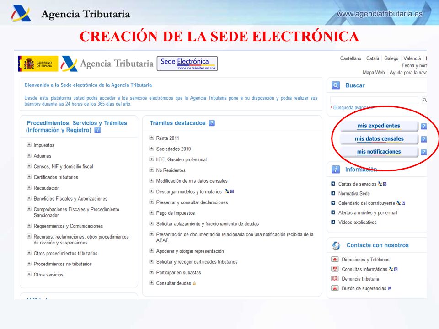Click the Agencia Tributaria logo in site header
The width and height of the screenshot is (439, 329).
tap(107, 64)
